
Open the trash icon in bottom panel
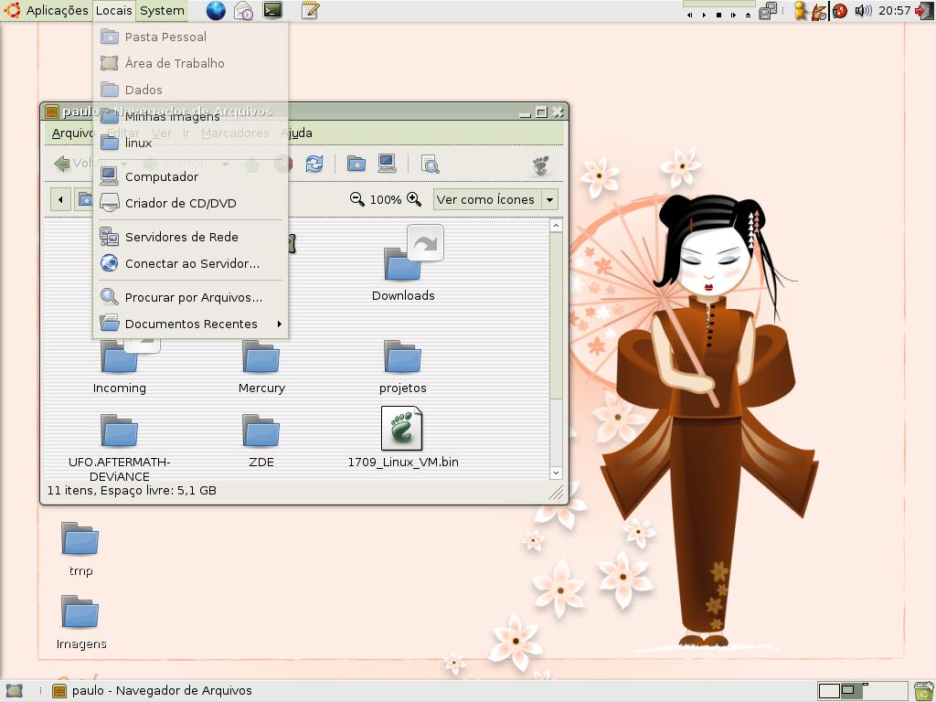(924, 691)
